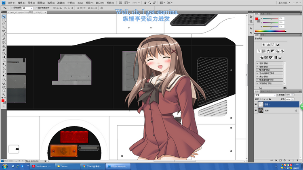
Task: Launch Bridge from the application bar
Action: (x=120, y=3)
